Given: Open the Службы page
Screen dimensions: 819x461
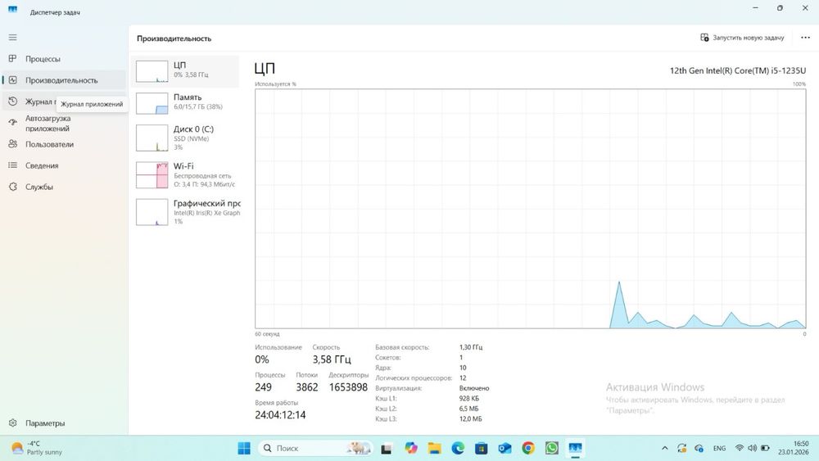Looking at the screenshot, I should coord(64,187).
